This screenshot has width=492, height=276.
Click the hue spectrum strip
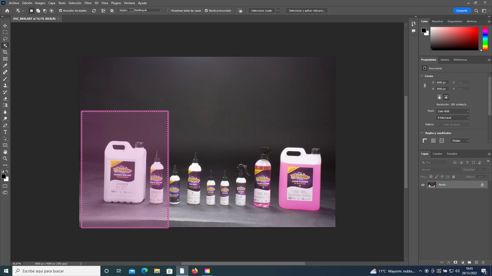pyautogui.click(x=485, y=38)
